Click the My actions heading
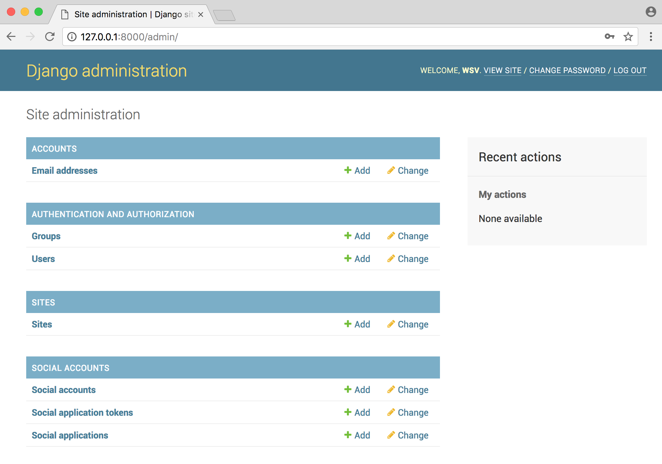The height and width of the screenshot is (464, 662). pos(502,195)
